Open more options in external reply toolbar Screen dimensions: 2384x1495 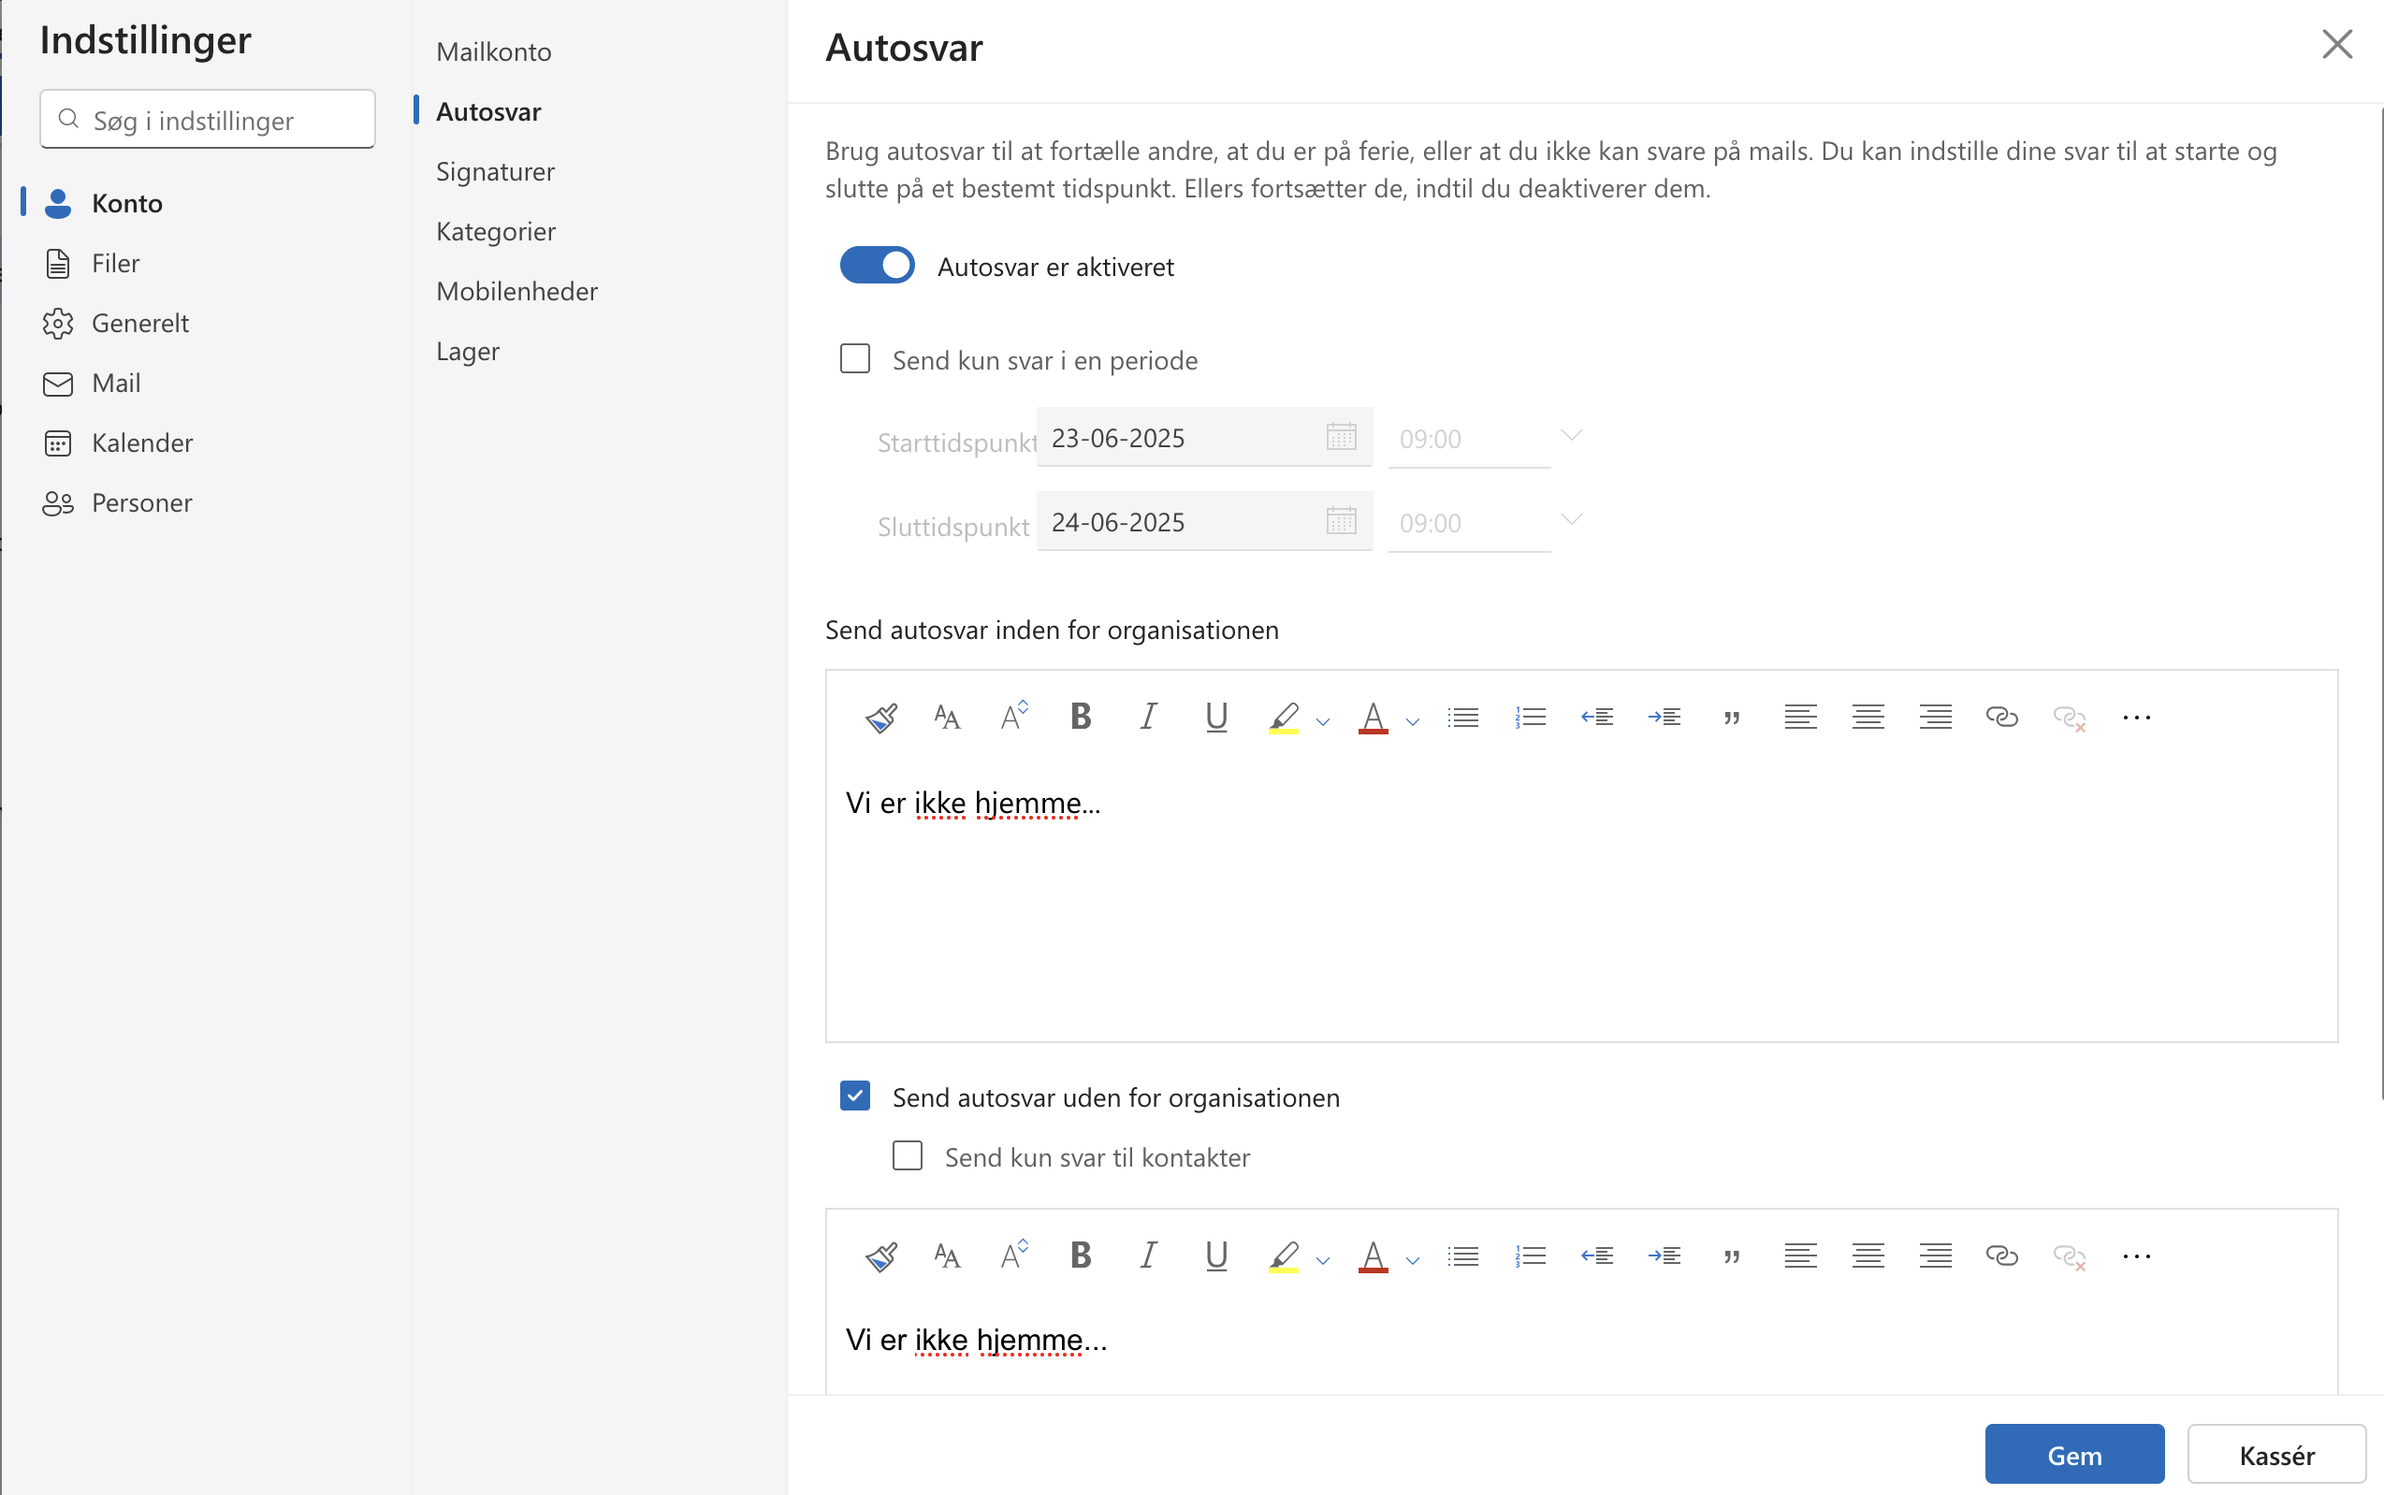point(2137,1256)
